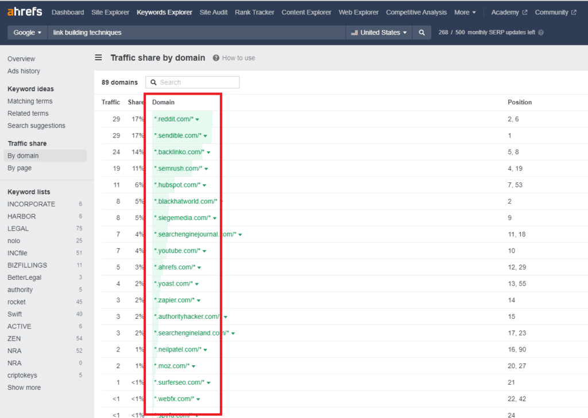Expand the More menu
Viewport: 588px width, 418px height.
pyautogui.click(x=465, y=13)
